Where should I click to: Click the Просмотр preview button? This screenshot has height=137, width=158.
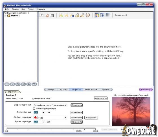point(146,89)
